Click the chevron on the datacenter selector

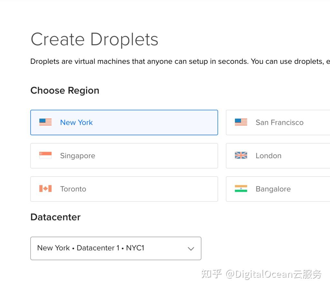[x=191, y=248]
